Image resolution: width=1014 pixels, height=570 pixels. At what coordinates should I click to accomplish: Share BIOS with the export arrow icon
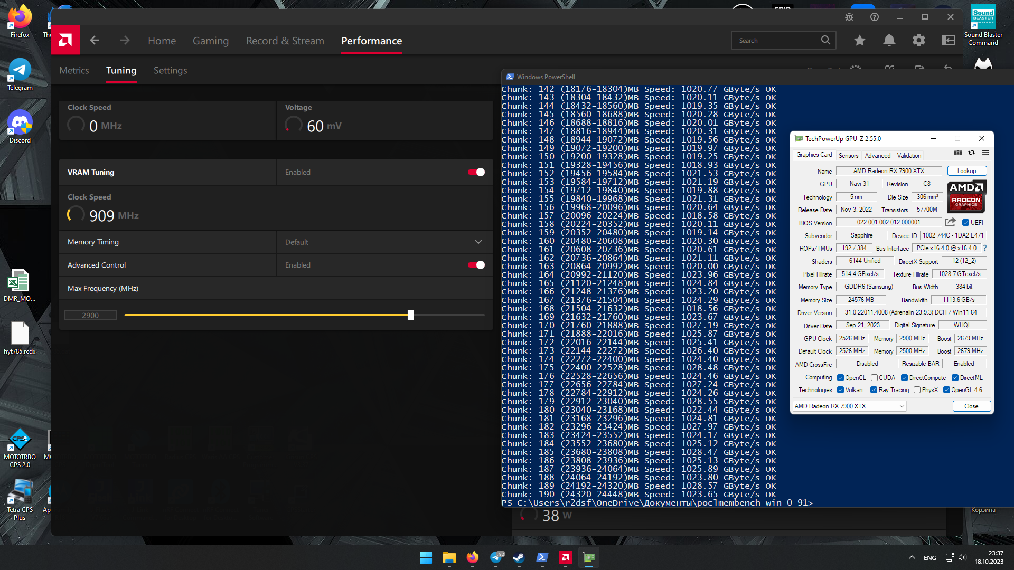coord(950,222)
